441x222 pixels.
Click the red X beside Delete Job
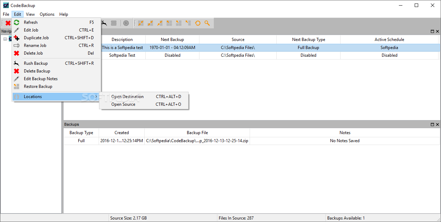tap(17, 53)
